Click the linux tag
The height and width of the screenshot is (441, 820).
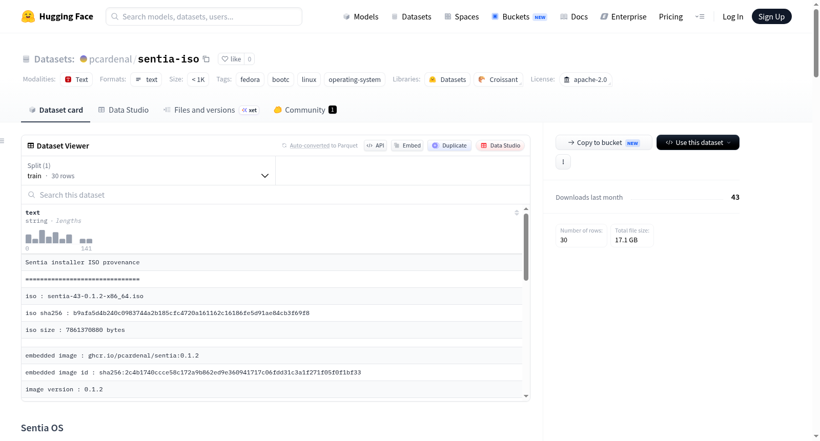tap(309, 79)
